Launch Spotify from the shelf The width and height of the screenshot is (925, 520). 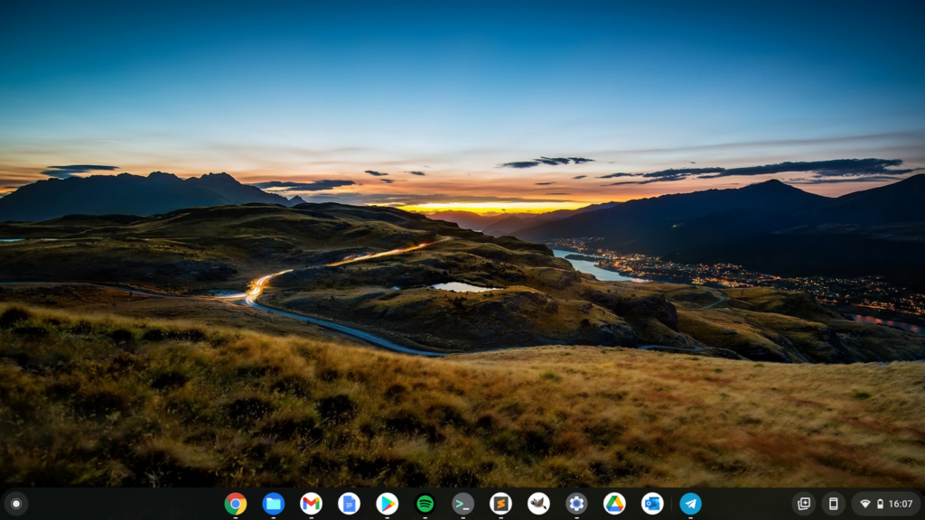pos(425,504)
